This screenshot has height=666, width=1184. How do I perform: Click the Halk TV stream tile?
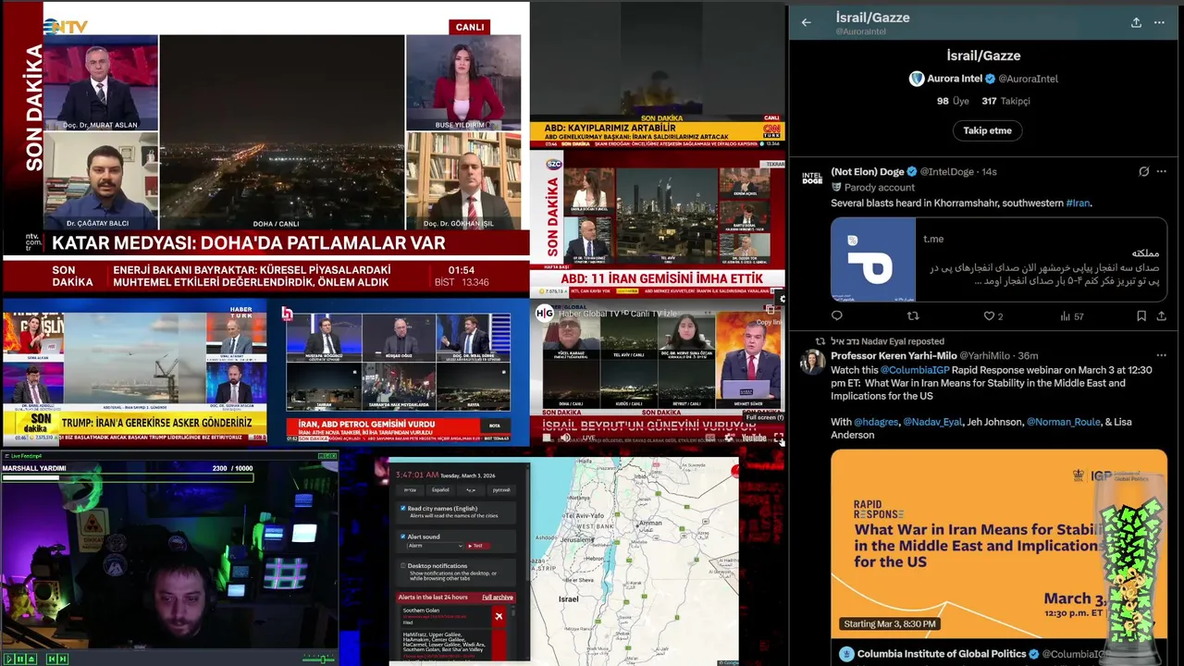coord(399,373)
